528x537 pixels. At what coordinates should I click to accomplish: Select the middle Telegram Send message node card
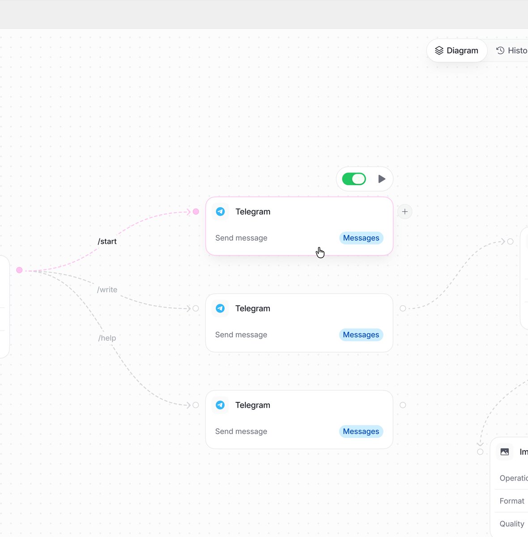point(299,323)
